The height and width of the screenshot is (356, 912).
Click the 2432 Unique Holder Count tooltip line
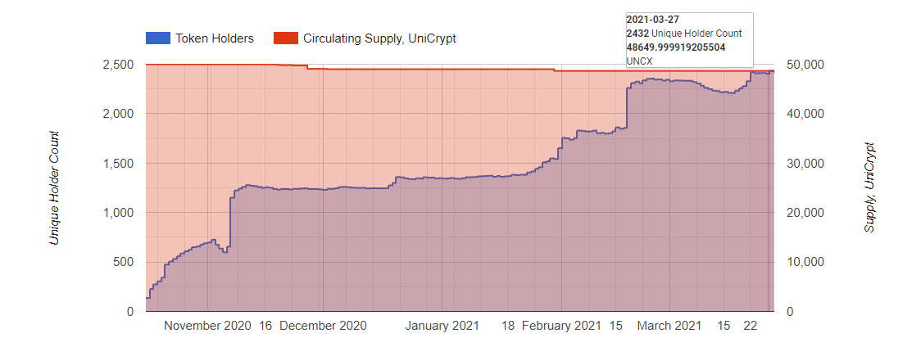click(684, 34)
